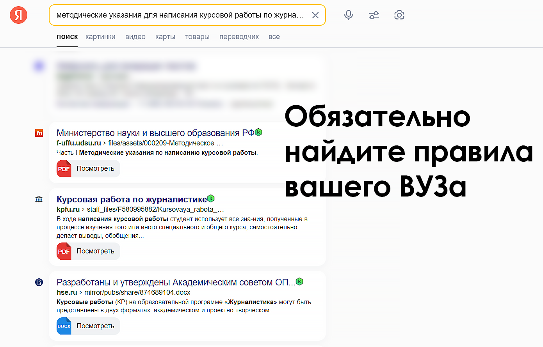Open image search camera icon

[399, 15]
